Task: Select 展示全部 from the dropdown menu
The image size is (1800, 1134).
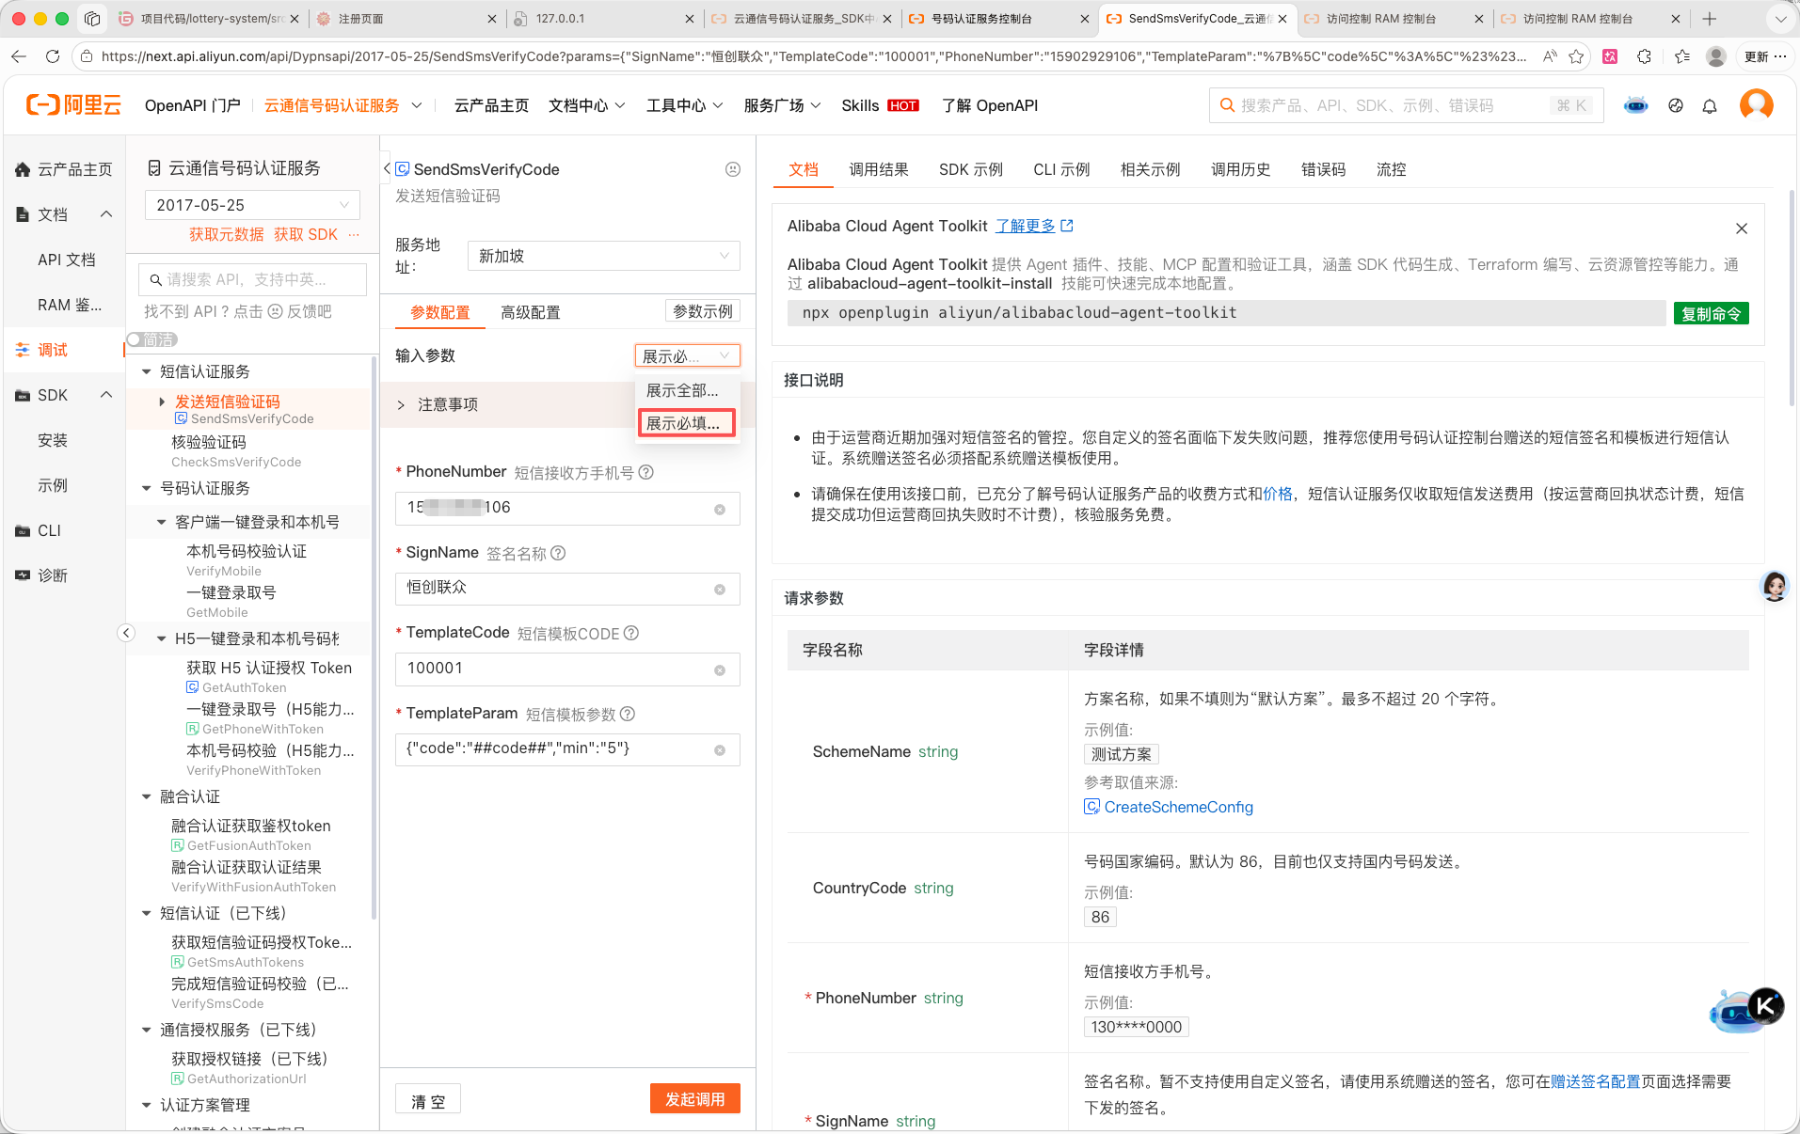Action: point(687,390)
